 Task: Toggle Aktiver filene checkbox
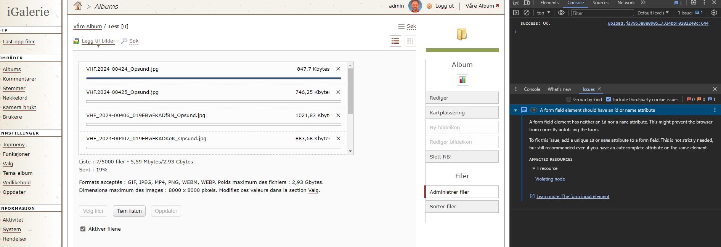[83, 229]
